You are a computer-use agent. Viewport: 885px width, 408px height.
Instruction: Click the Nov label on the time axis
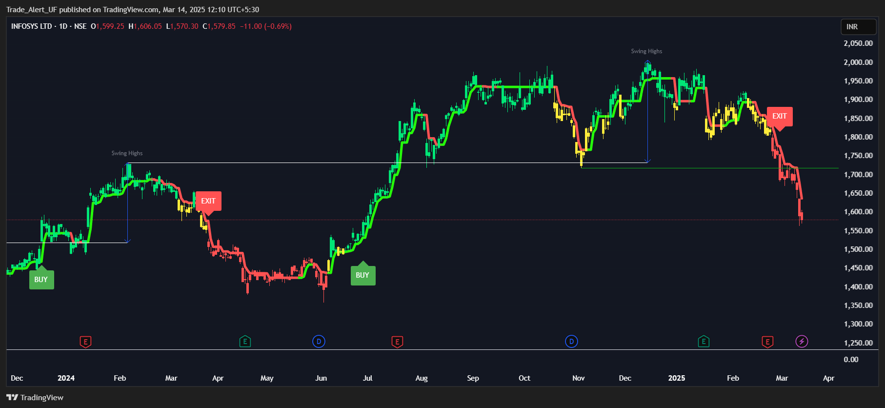coord(579,378)
